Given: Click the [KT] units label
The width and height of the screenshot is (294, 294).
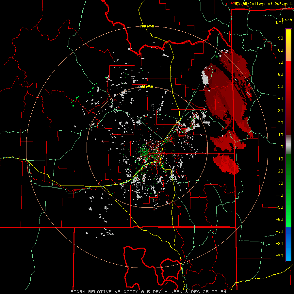Looking at the screenshot, I should (x=279, y=23).
